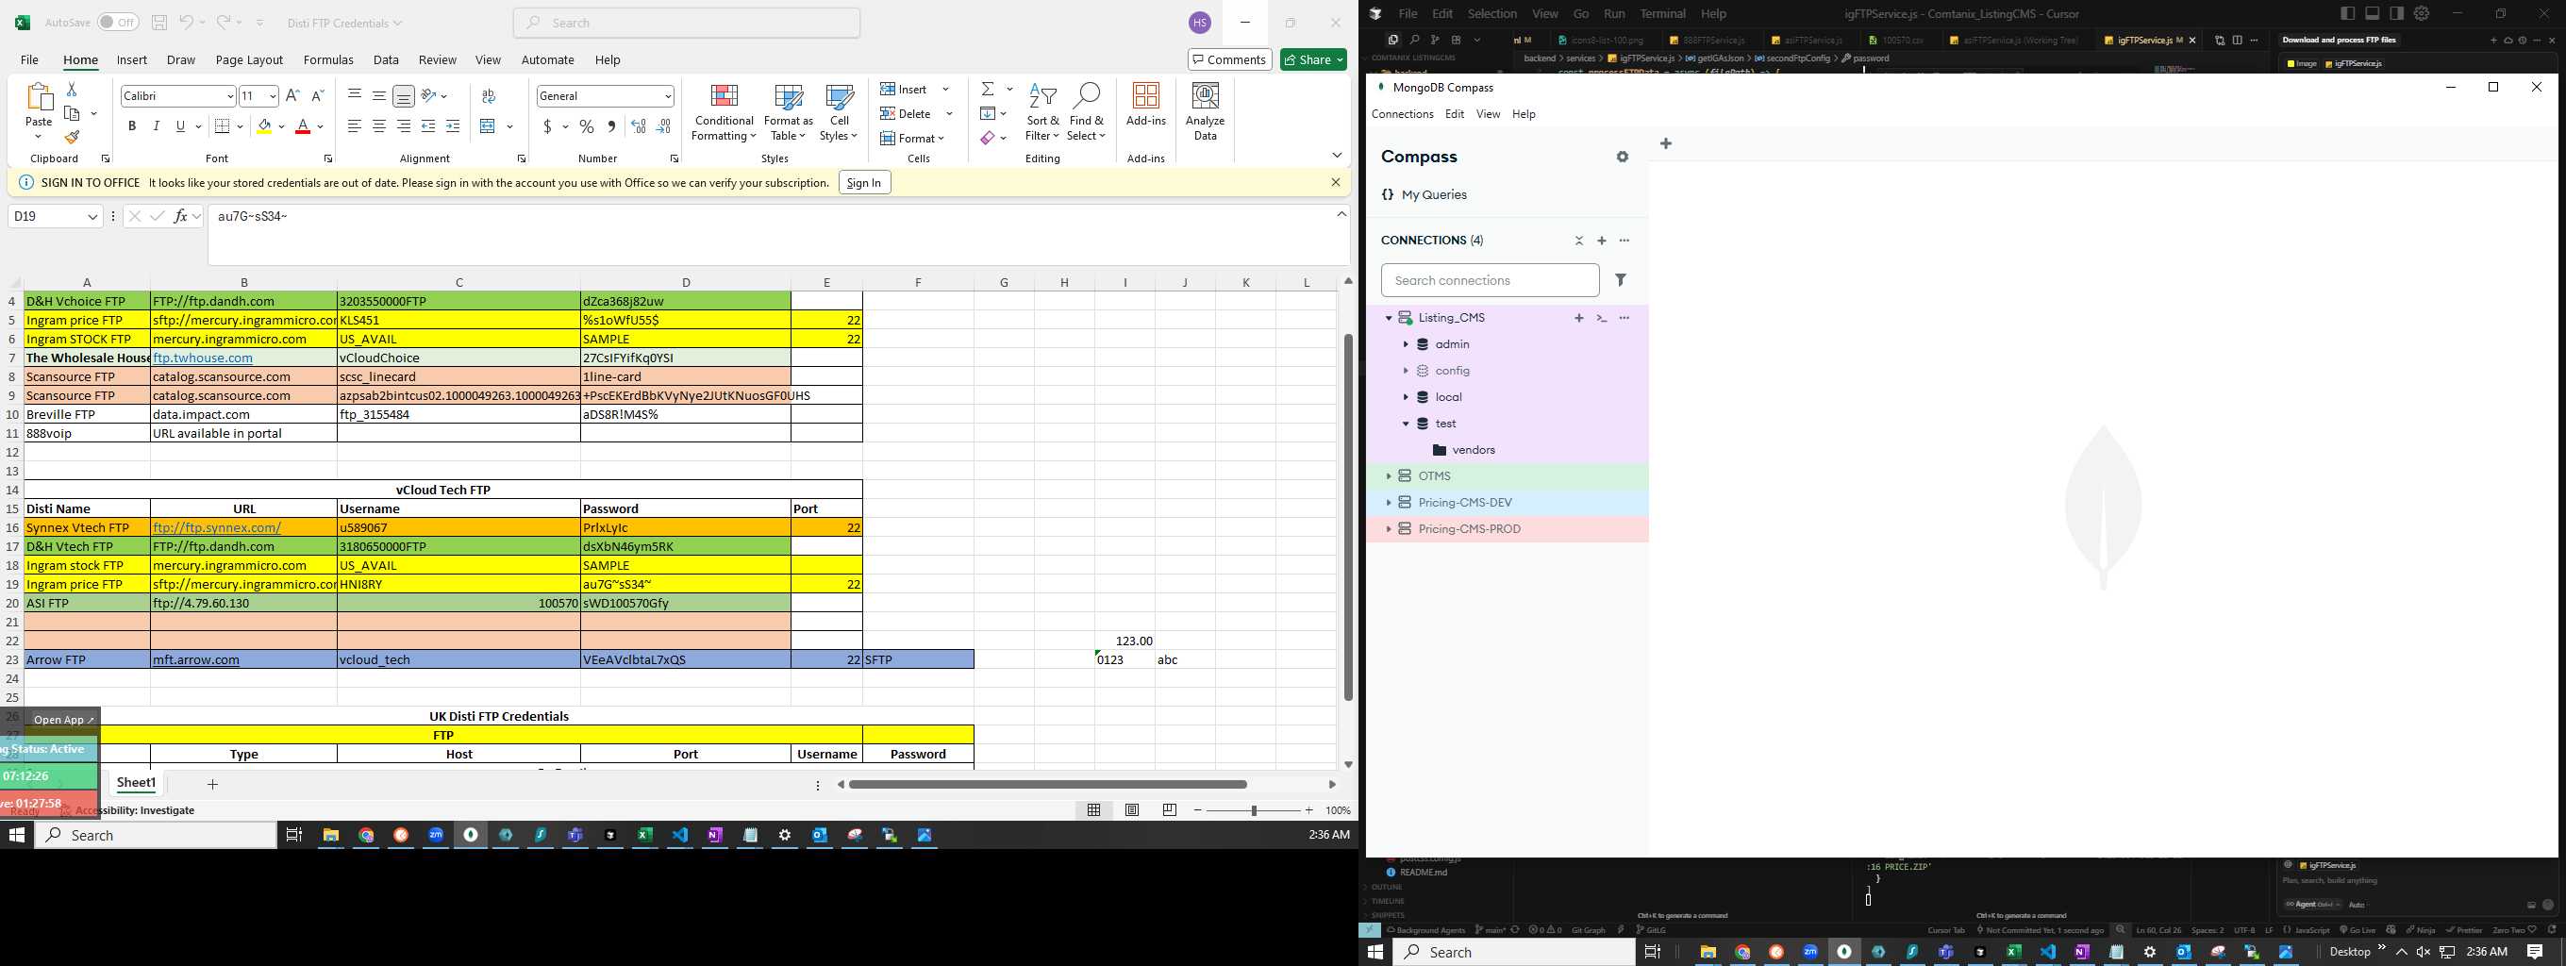Open the Formulas ribbon tab
2566x966 pixels.
pos(327,59)
